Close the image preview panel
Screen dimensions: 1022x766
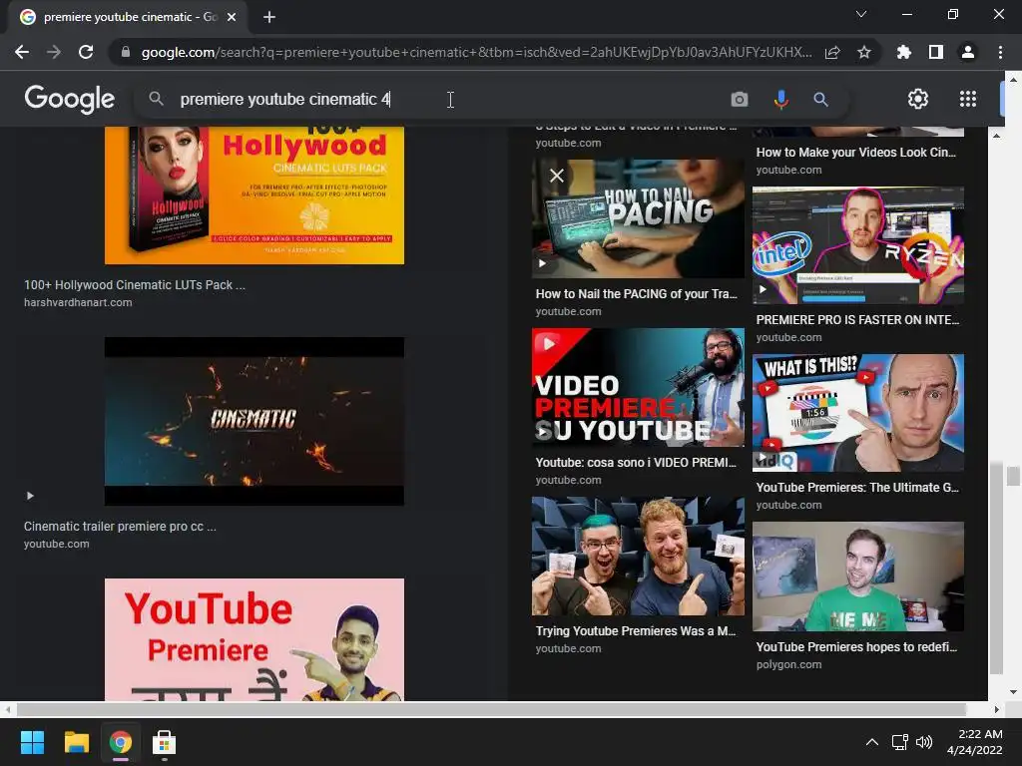(x=557, y=176)
